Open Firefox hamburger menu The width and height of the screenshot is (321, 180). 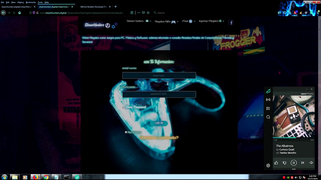click(x=318, y=13)
